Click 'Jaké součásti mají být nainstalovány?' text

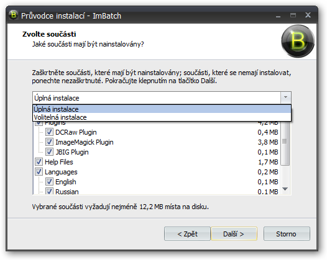tap(88, 44)
